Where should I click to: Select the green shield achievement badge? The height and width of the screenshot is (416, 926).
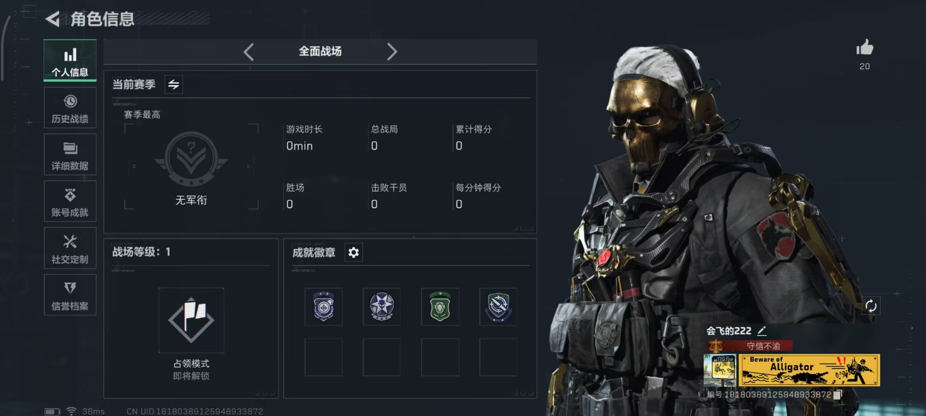(x=440, y=307)
